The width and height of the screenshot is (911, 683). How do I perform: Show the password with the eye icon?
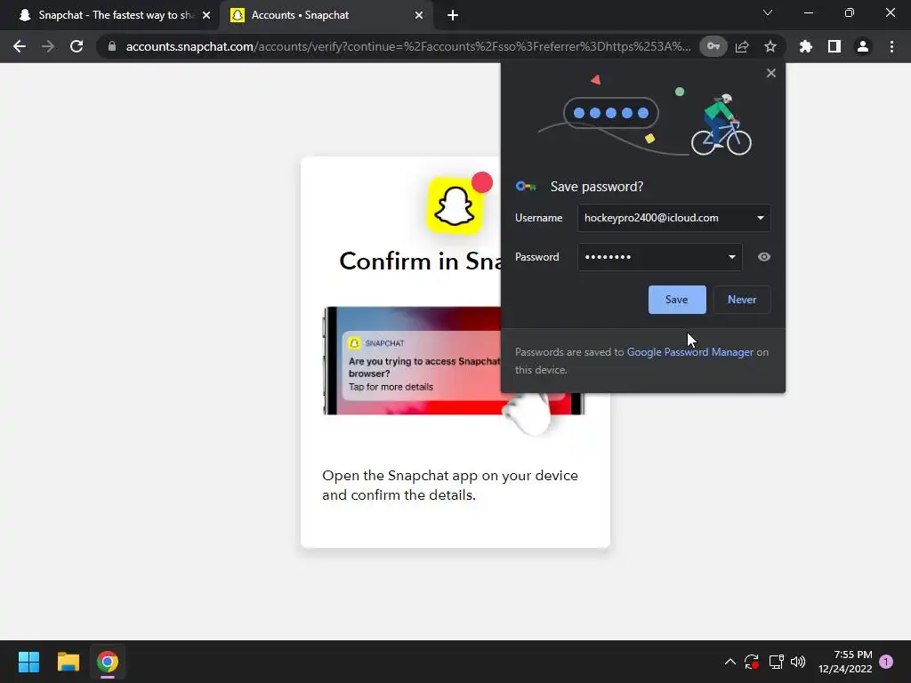764,257
